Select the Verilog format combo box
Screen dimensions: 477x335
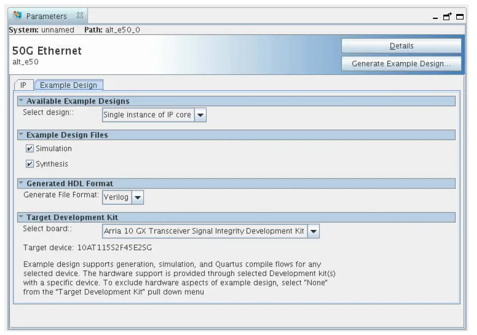coord(117,197)
